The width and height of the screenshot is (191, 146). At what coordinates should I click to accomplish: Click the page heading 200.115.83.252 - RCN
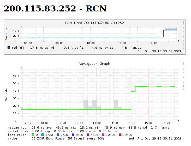[55, 9]
